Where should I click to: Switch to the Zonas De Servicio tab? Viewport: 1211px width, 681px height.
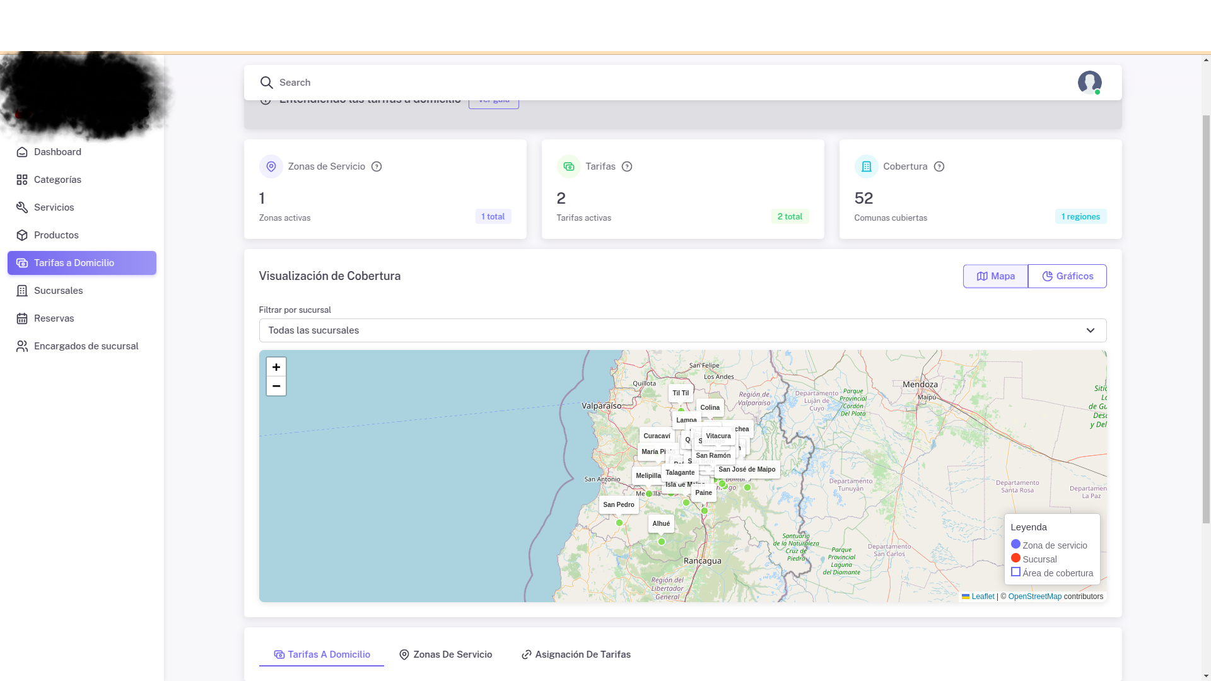point(452,655)
